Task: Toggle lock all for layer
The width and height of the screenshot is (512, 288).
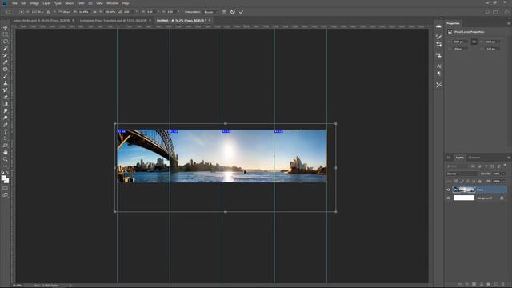Action: 480,182
